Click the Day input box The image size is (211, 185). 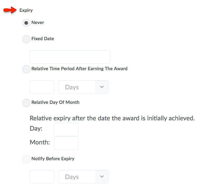[x=66, y=129]
